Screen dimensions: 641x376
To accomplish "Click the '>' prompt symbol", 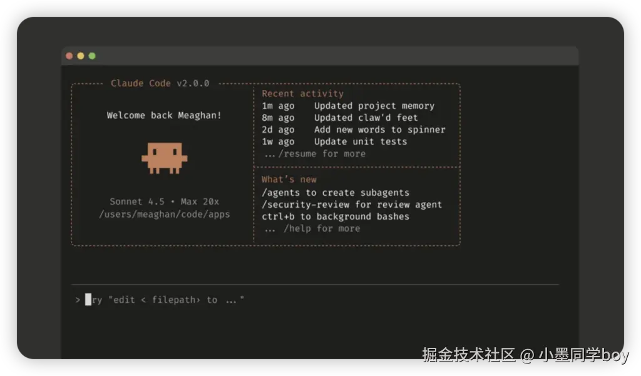I will tap(78, 300).
